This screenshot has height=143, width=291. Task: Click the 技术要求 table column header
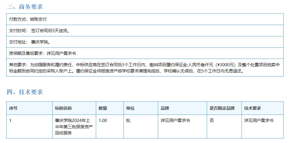coord(253,108)
